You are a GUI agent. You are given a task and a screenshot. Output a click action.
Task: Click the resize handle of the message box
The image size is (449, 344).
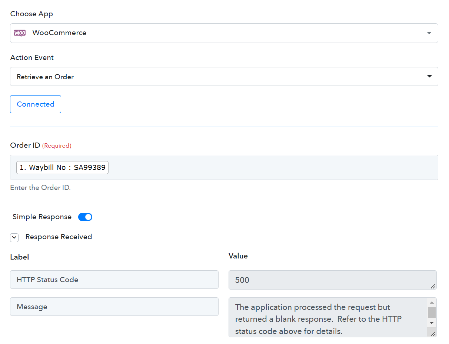(x=433, y=334)
